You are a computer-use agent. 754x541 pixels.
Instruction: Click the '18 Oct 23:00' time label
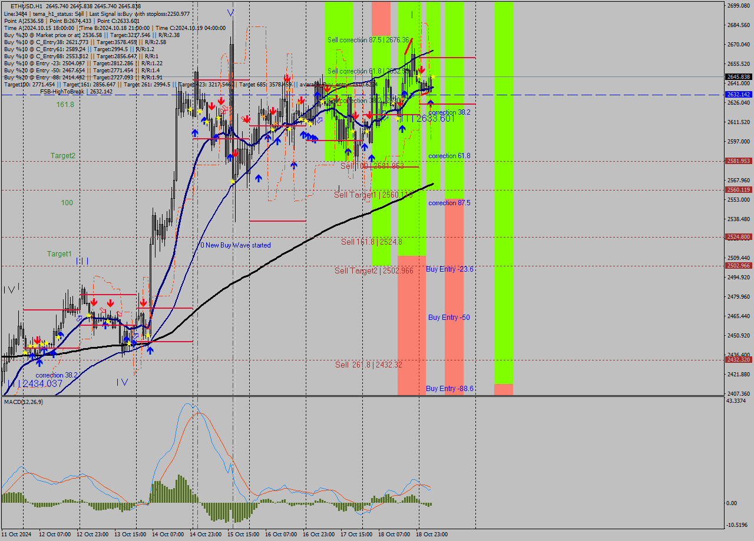tap(432, 535)
